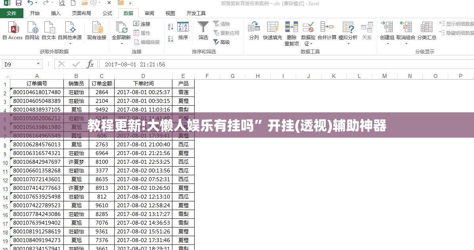Launch Text to Columns (分列)
This screenshot has width=474, height=250.
254,30
